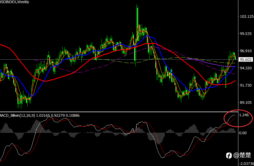Screen dimensions: 254x166
Task: Click the USDINDEX,Weekly chart title
Action: pyautogui.click(x=14, y=2)
